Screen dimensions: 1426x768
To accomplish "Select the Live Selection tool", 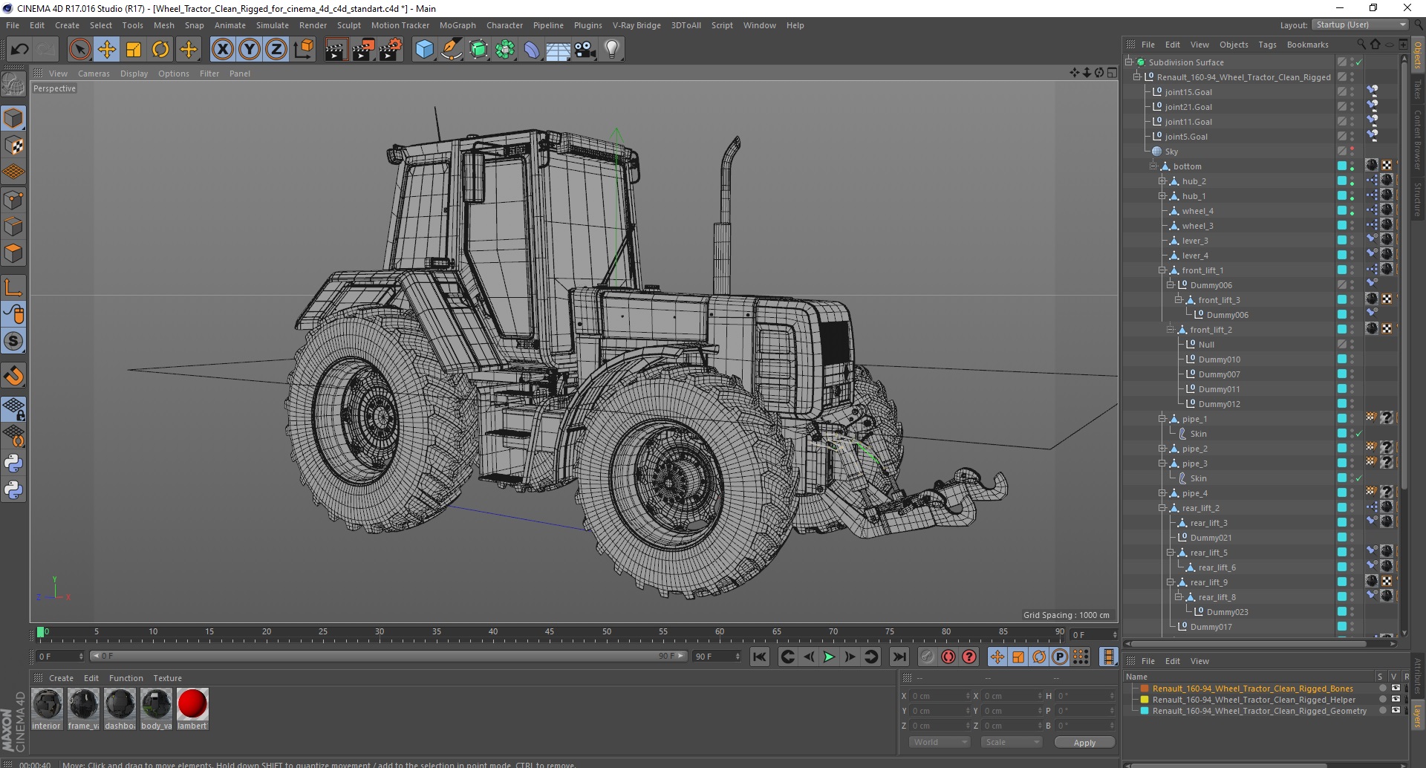I will 79,50.
